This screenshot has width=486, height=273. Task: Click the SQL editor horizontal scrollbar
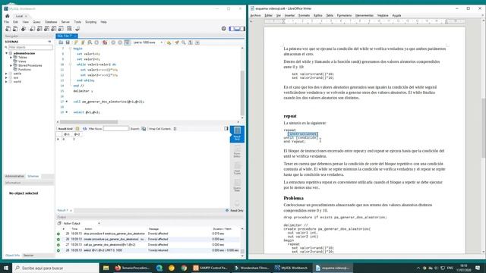[x=89, y=122]
